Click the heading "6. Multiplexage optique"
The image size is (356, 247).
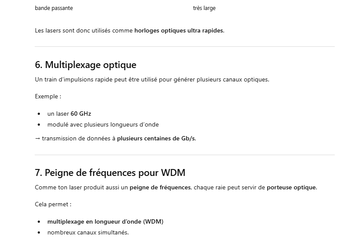[x=85, y=65]
